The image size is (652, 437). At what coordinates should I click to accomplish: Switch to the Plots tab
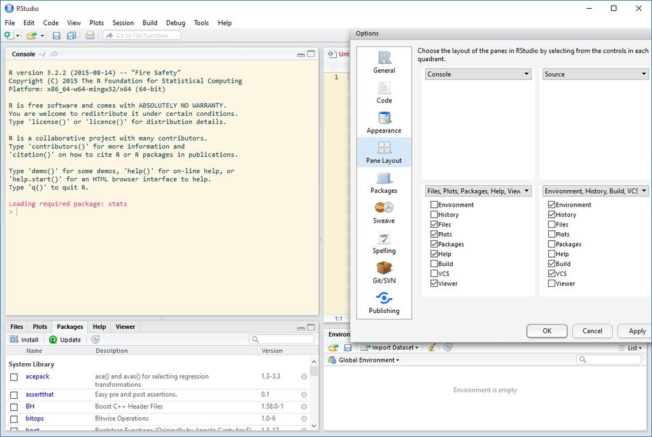click(40, 327)
